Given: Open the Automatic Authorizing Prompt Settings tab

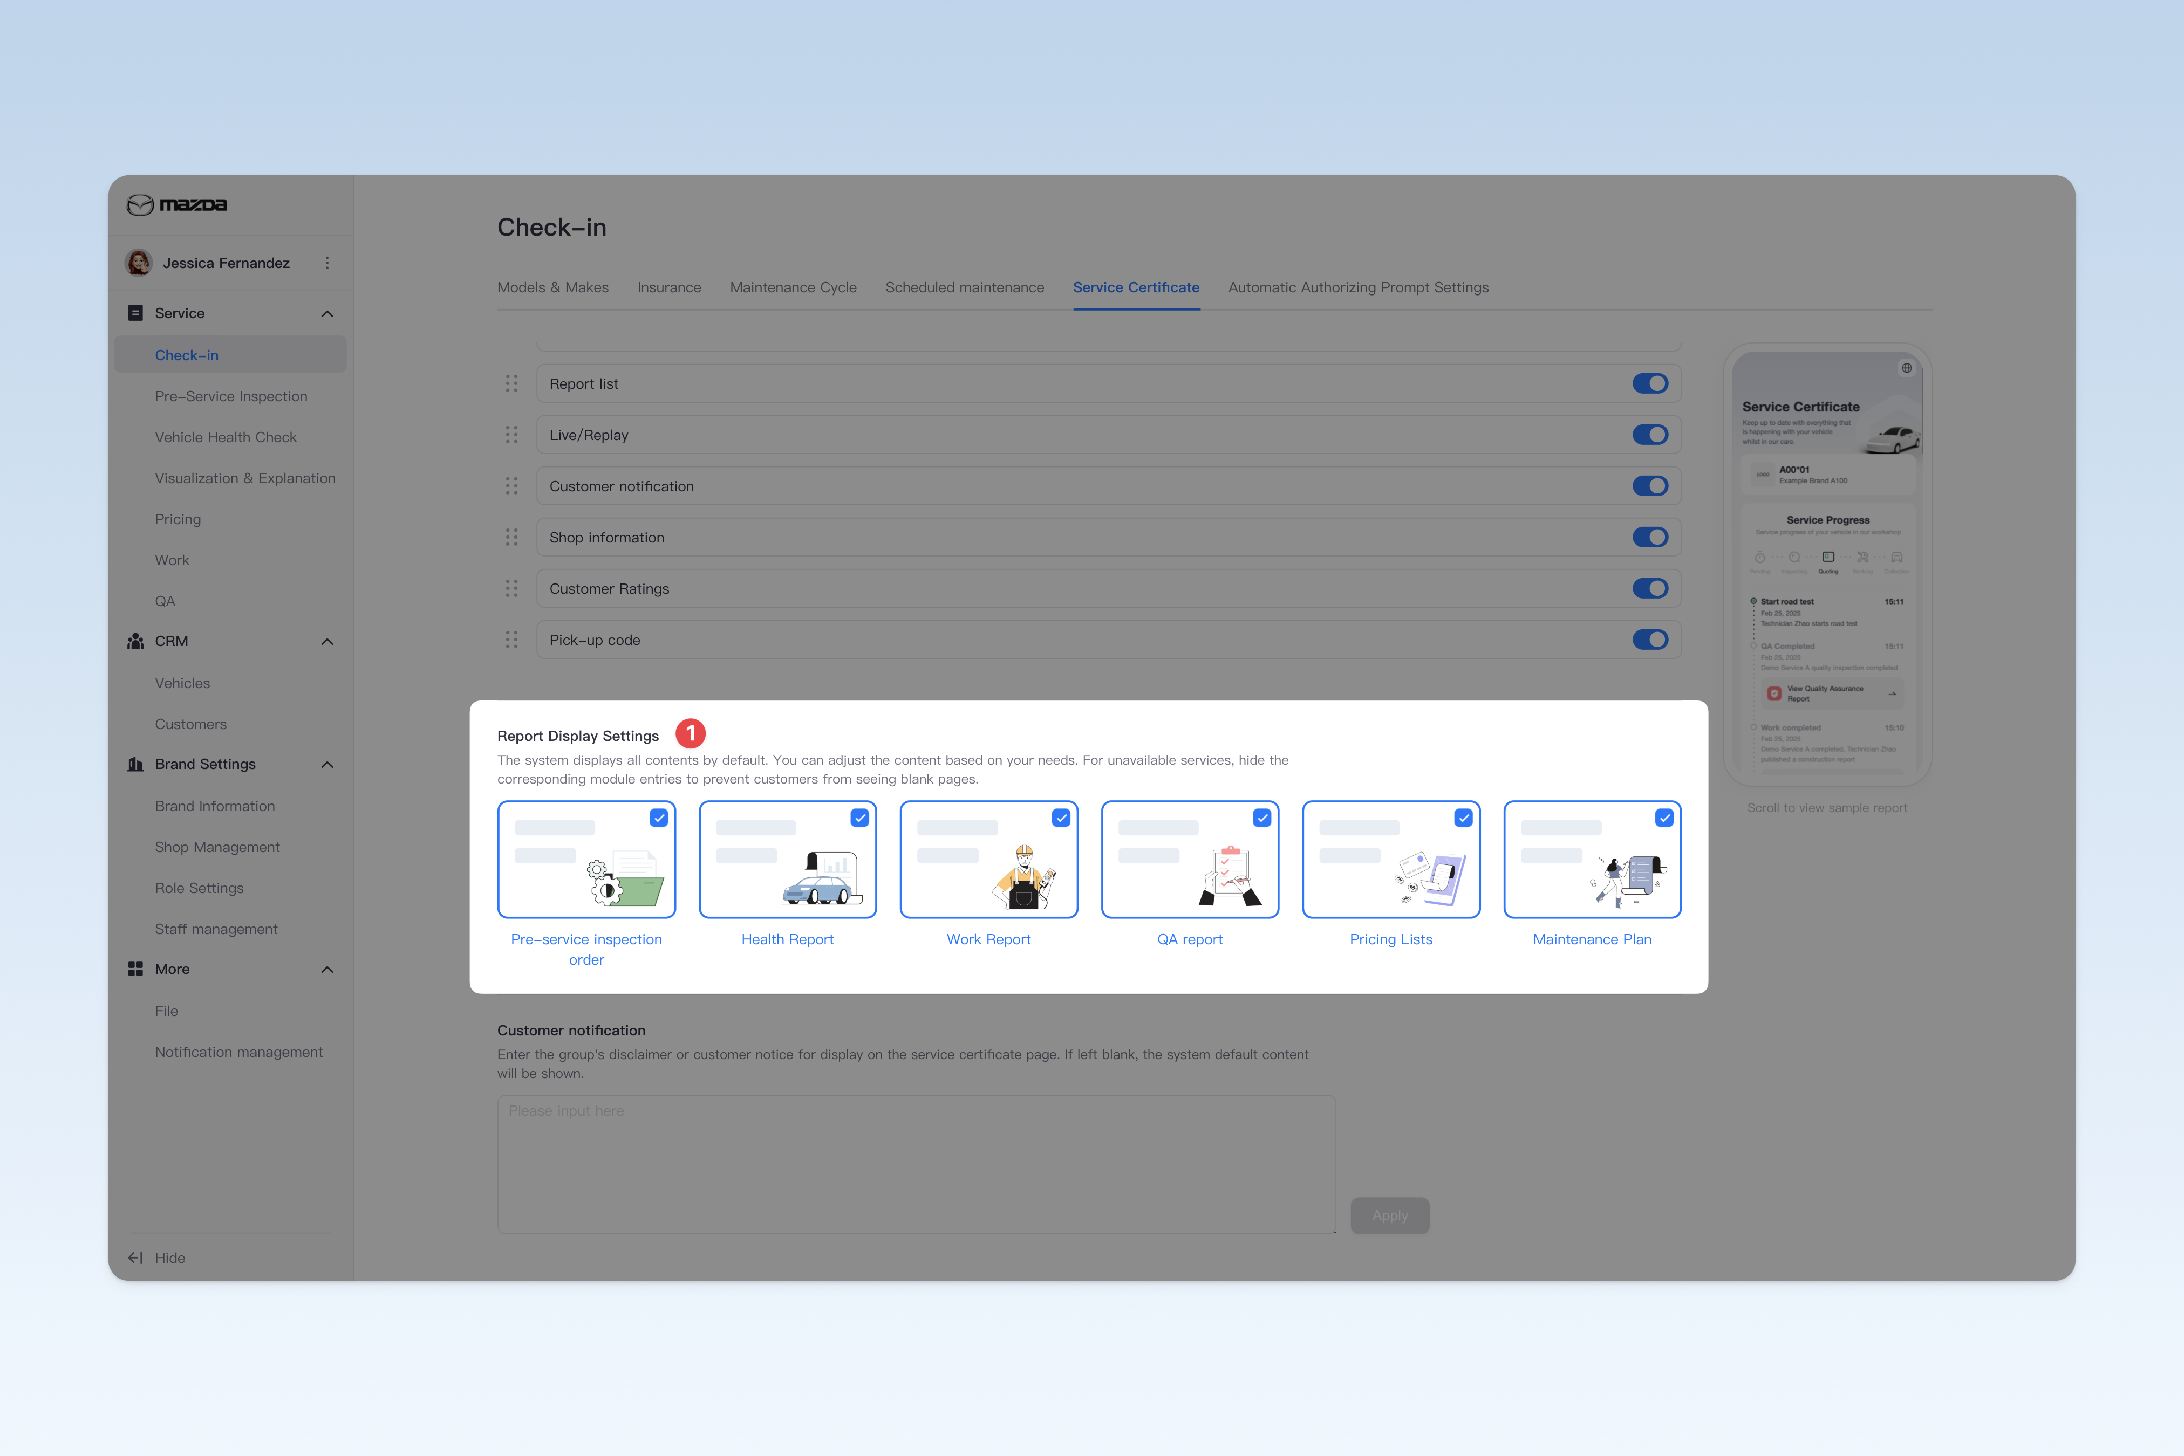Looking at the screenshot, I should (x=1358, y=288).
